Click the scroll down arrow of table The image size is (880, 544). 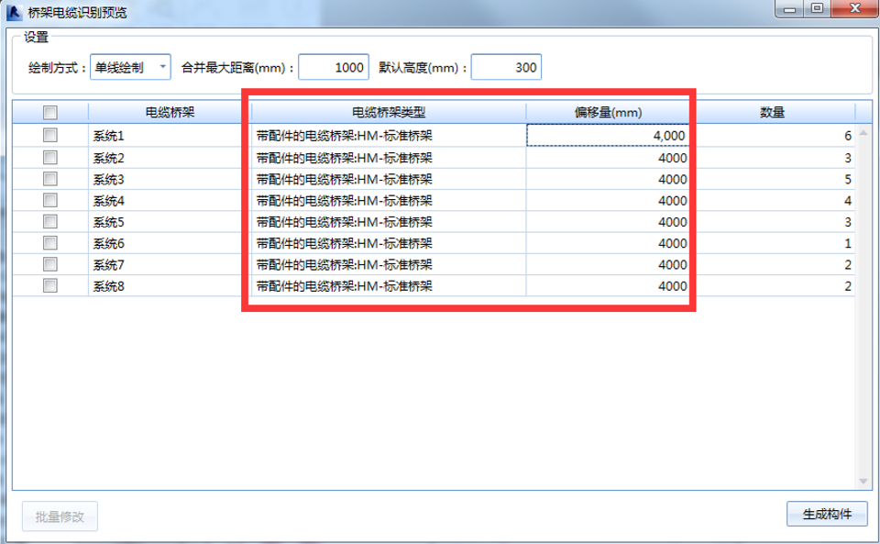pyautogui.click(x=863, y=482)
